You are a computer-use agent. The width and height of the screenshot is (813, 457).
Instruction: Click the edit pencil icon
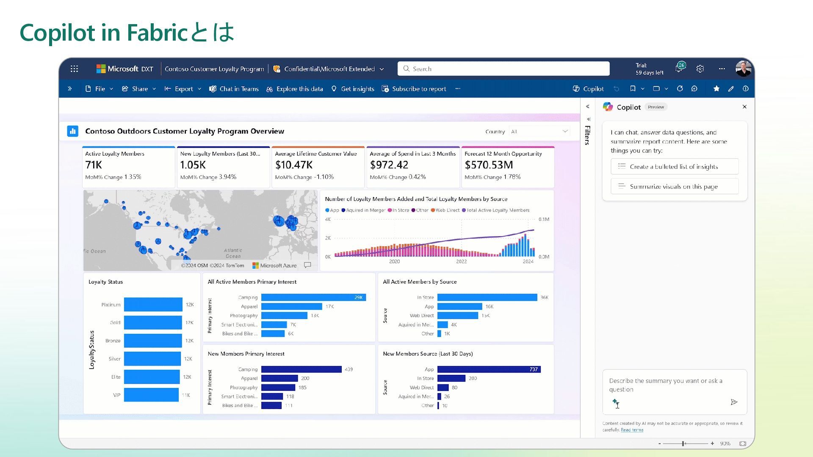731,88
